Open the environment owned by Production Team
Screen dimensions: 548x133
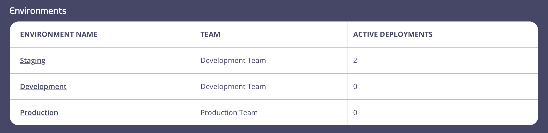pyautogui.click(x=39, y=113)
